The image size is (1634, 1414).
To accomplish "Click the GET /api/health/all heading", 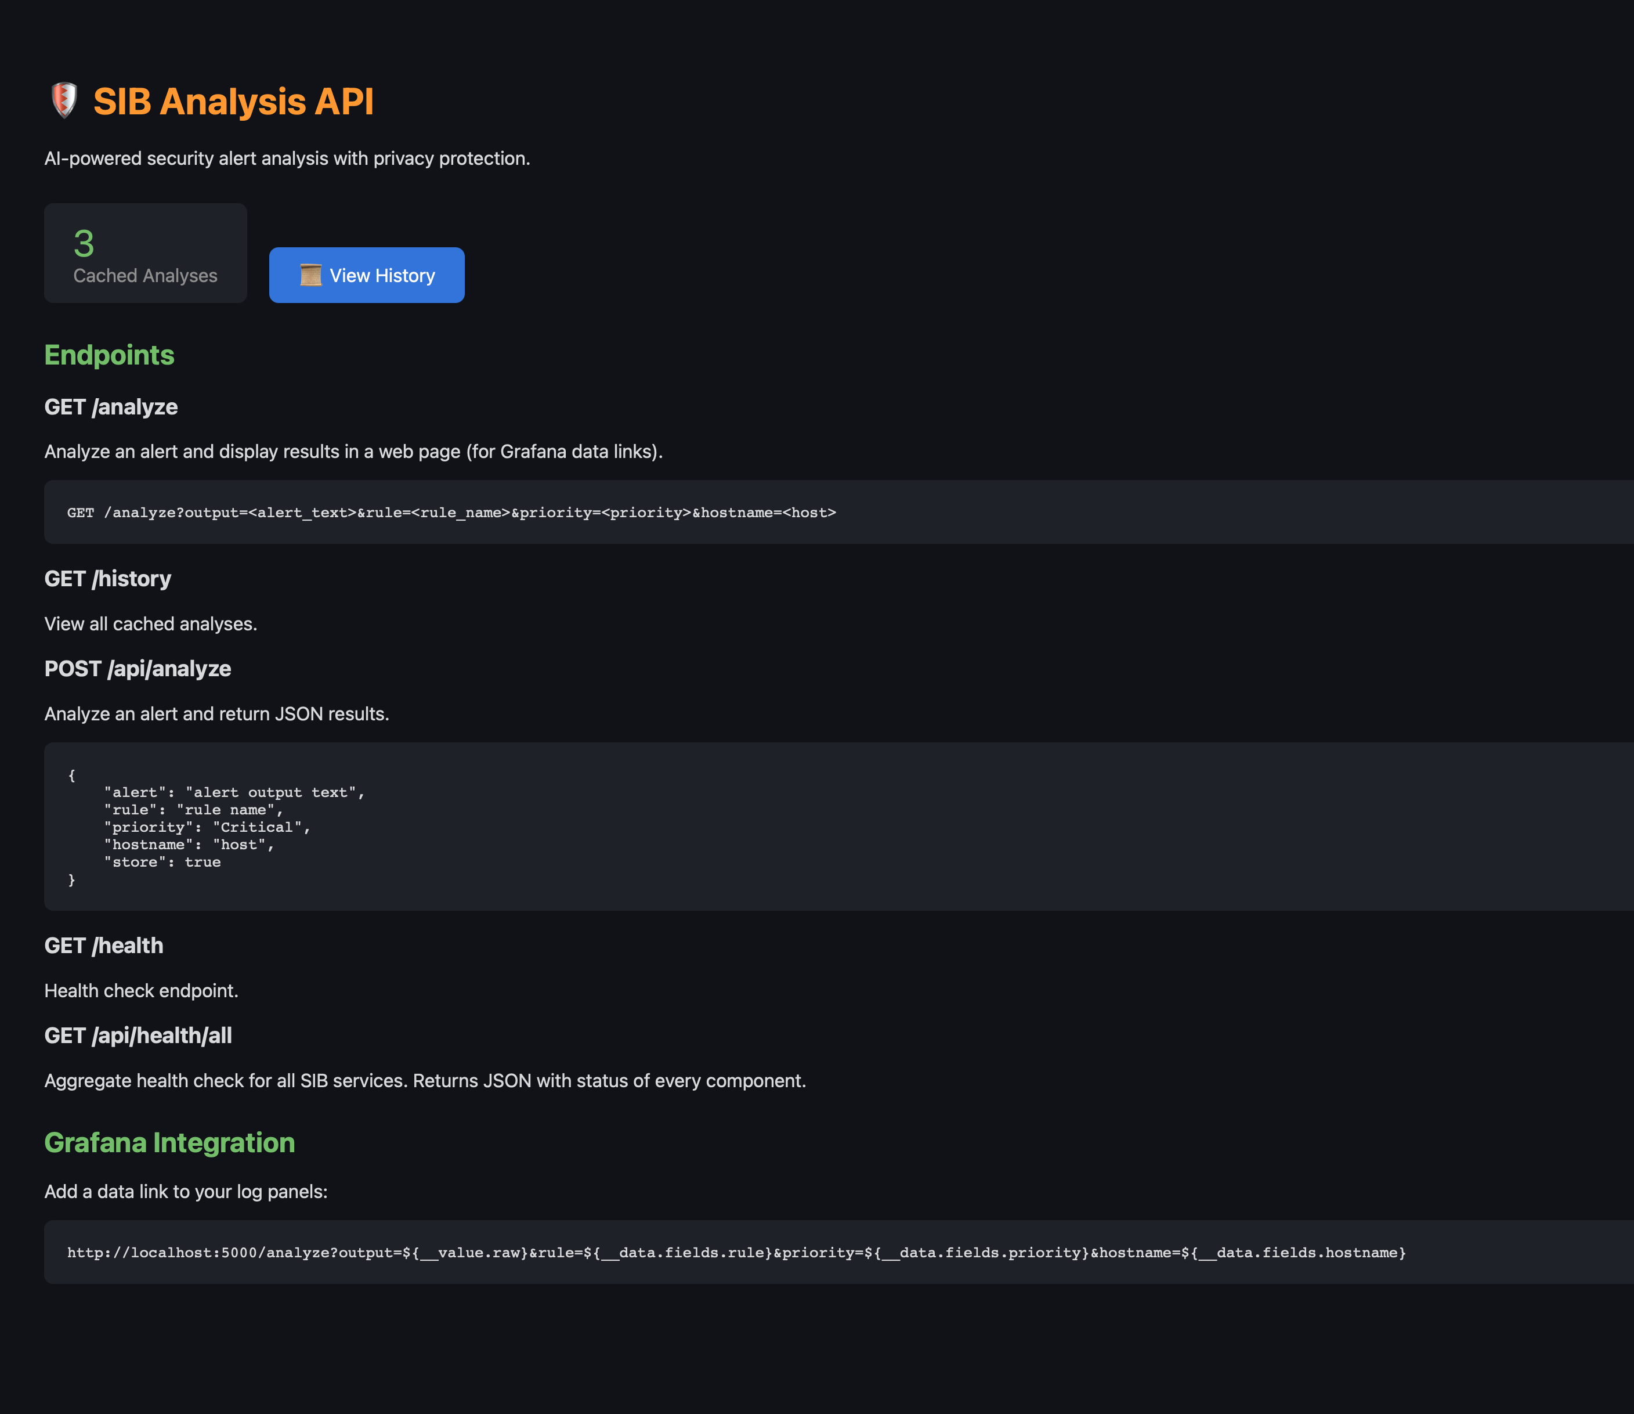I will tap(138, 1036).
